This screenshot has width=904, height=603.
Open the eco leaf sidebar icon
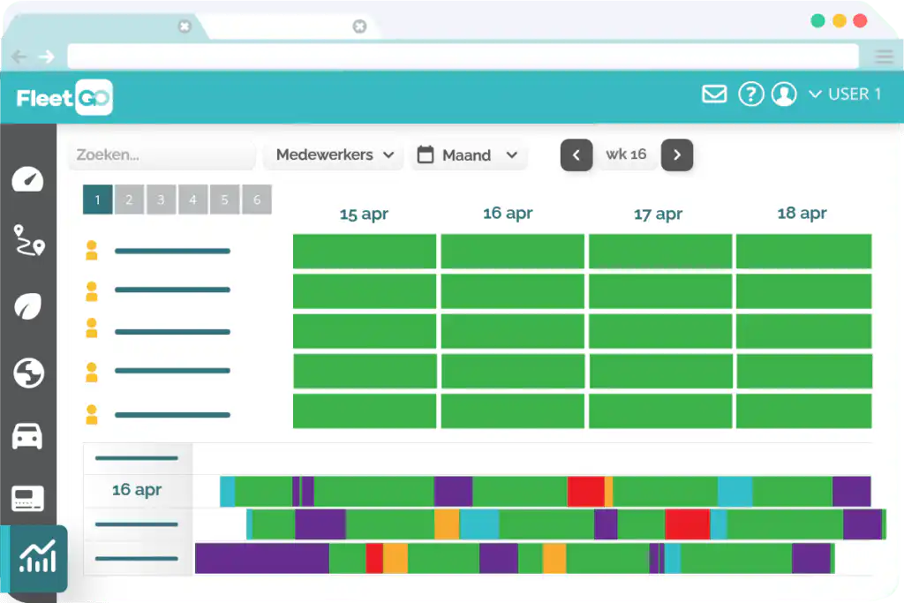(28, 306)
